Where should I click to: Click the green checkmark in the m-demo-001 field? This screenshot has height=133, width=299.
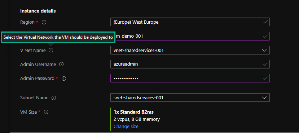point(265,36)
